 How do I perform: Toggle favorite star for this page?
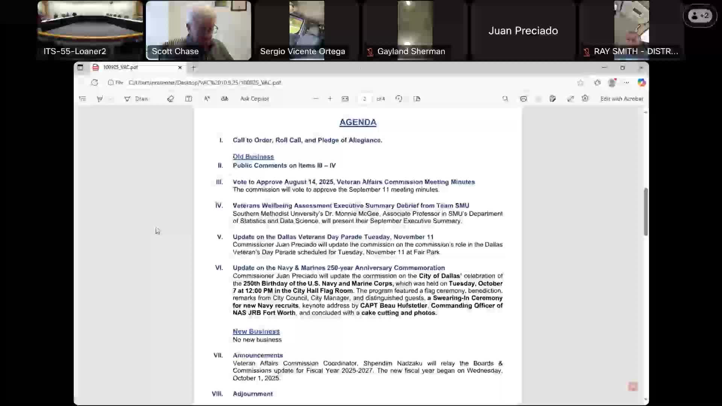tap(580, 83)
